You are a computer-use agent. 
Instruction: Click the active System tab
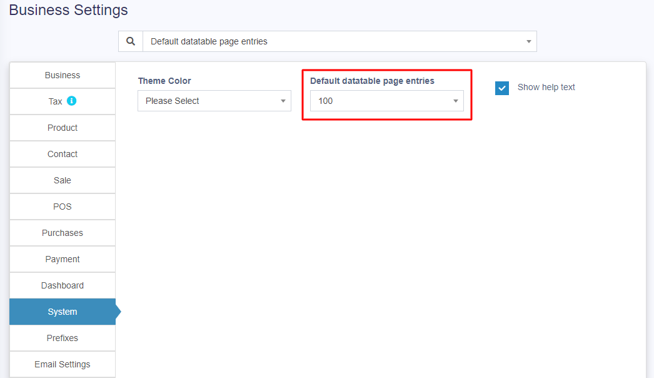click(x=63, y=312)
